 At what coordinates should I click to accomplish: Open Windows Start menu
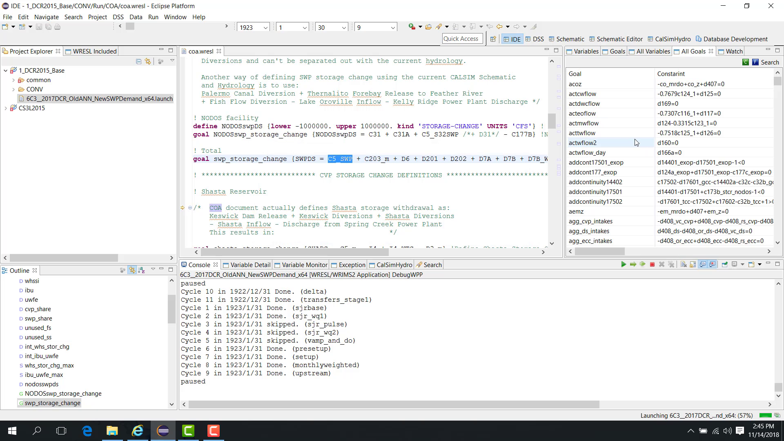click(12, 431)
